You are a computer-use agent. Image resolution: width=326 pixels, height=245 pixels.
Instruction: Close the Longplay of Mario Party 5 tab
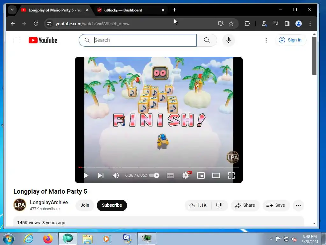pyautogui.click(x=87, y=10)
